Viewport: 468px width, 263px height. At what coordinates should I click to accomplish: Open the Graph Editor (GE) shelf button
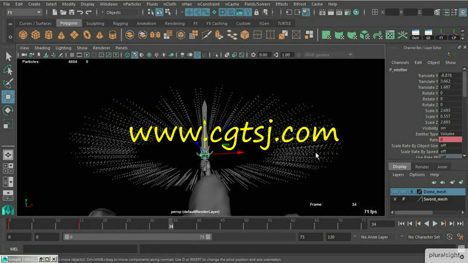[x=428, y=35]
